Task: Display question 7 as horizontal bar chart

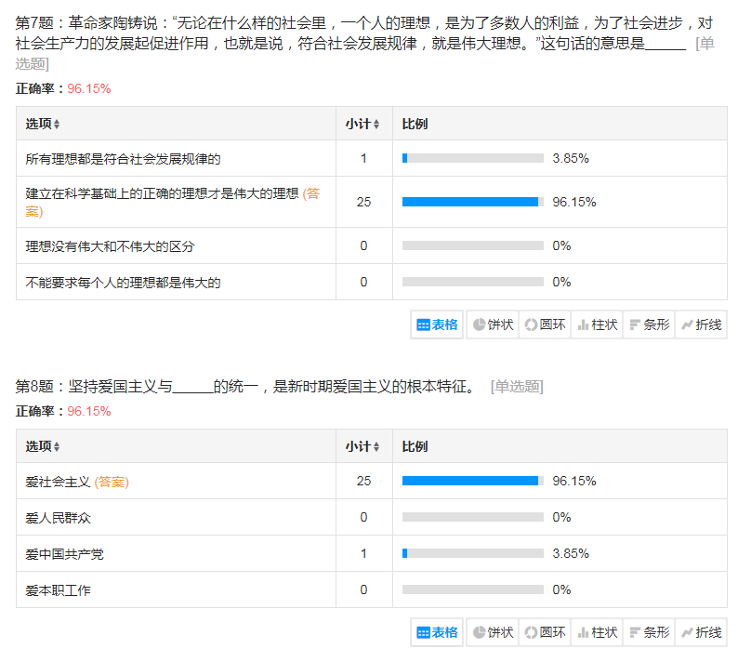Action: click(649, 324)
